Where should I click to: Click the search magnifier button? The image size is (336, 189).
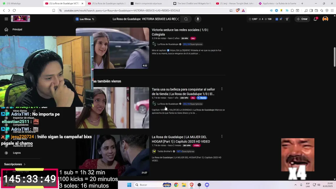[186, 19]
